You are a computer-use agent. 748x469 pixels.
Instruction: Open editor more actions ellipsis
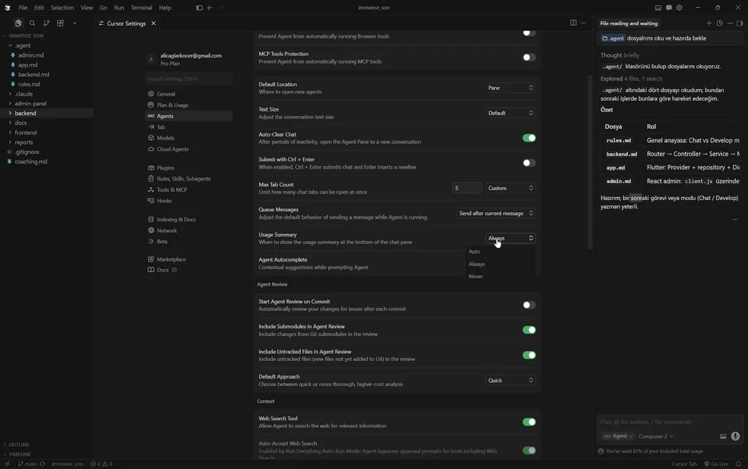pyautogui.click(x=584, y=23)
